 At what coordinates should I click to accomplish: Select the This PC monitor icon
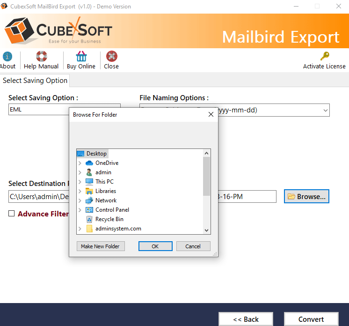tap(89, 182)
